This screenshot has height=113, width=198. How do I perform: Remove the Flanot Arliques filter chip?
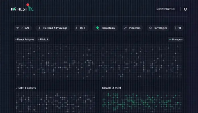[16, 39]
